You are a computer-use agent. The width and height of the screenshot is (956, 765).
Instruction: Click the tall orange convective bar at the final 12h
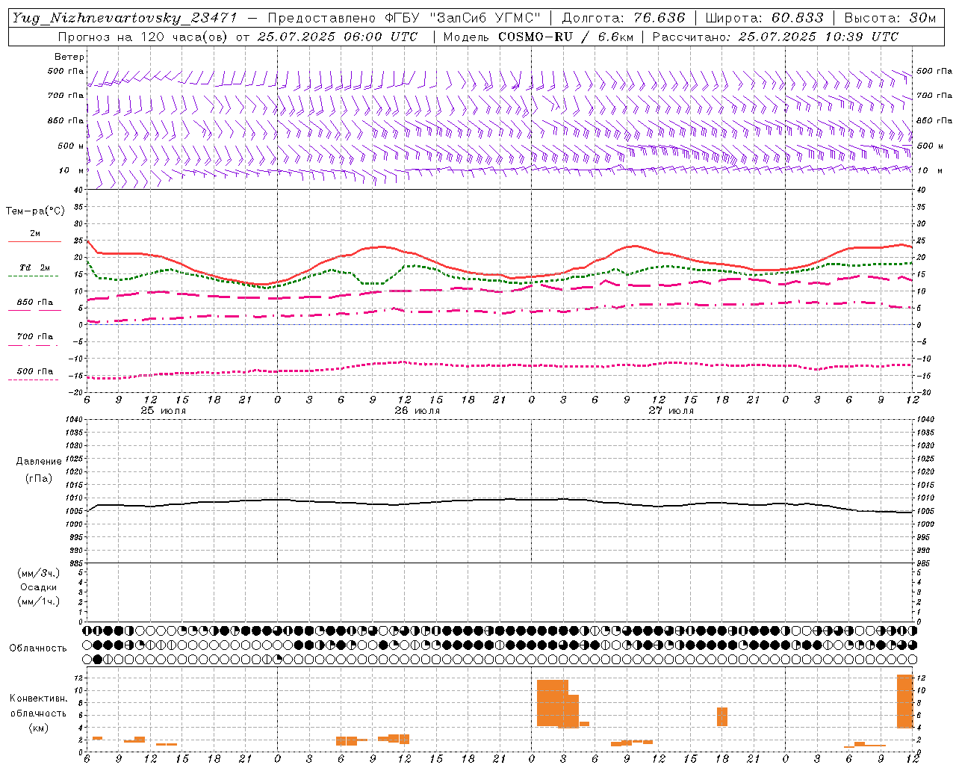(x=904, y=701)
